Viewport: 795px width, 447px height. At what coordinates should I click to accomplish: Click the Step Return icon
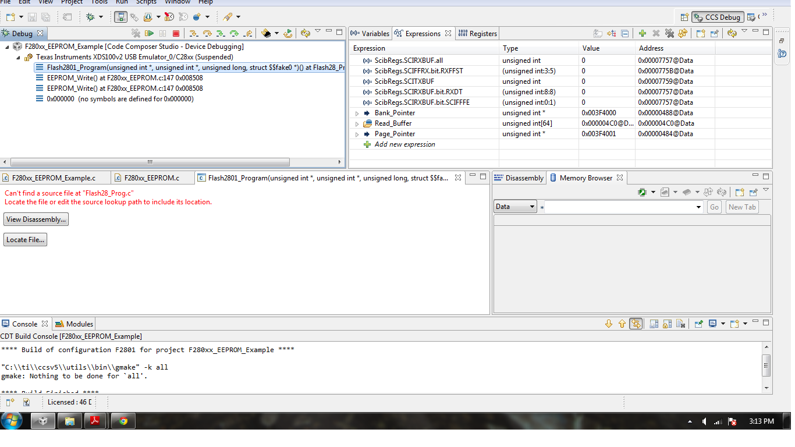tap(248, 34)
